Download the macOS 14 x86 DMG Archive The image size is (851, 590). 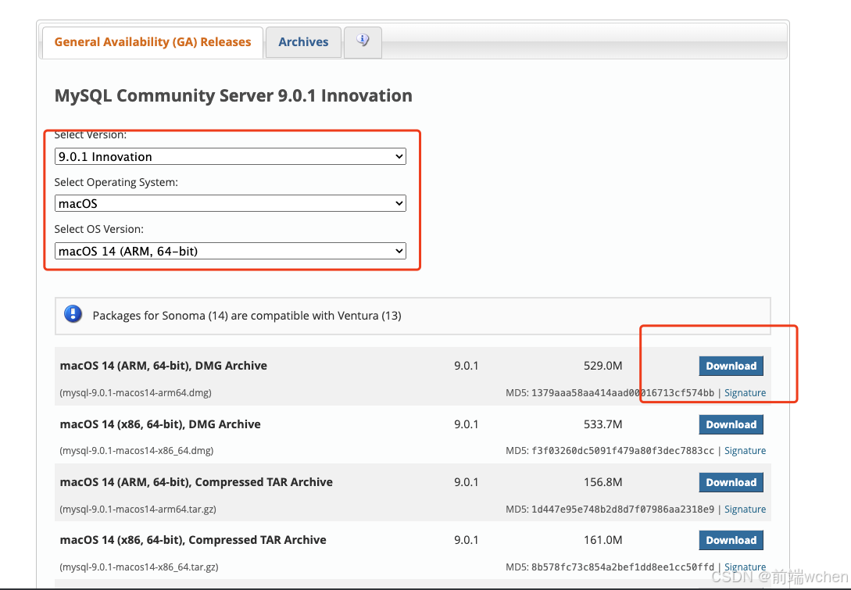click(731, 424)
